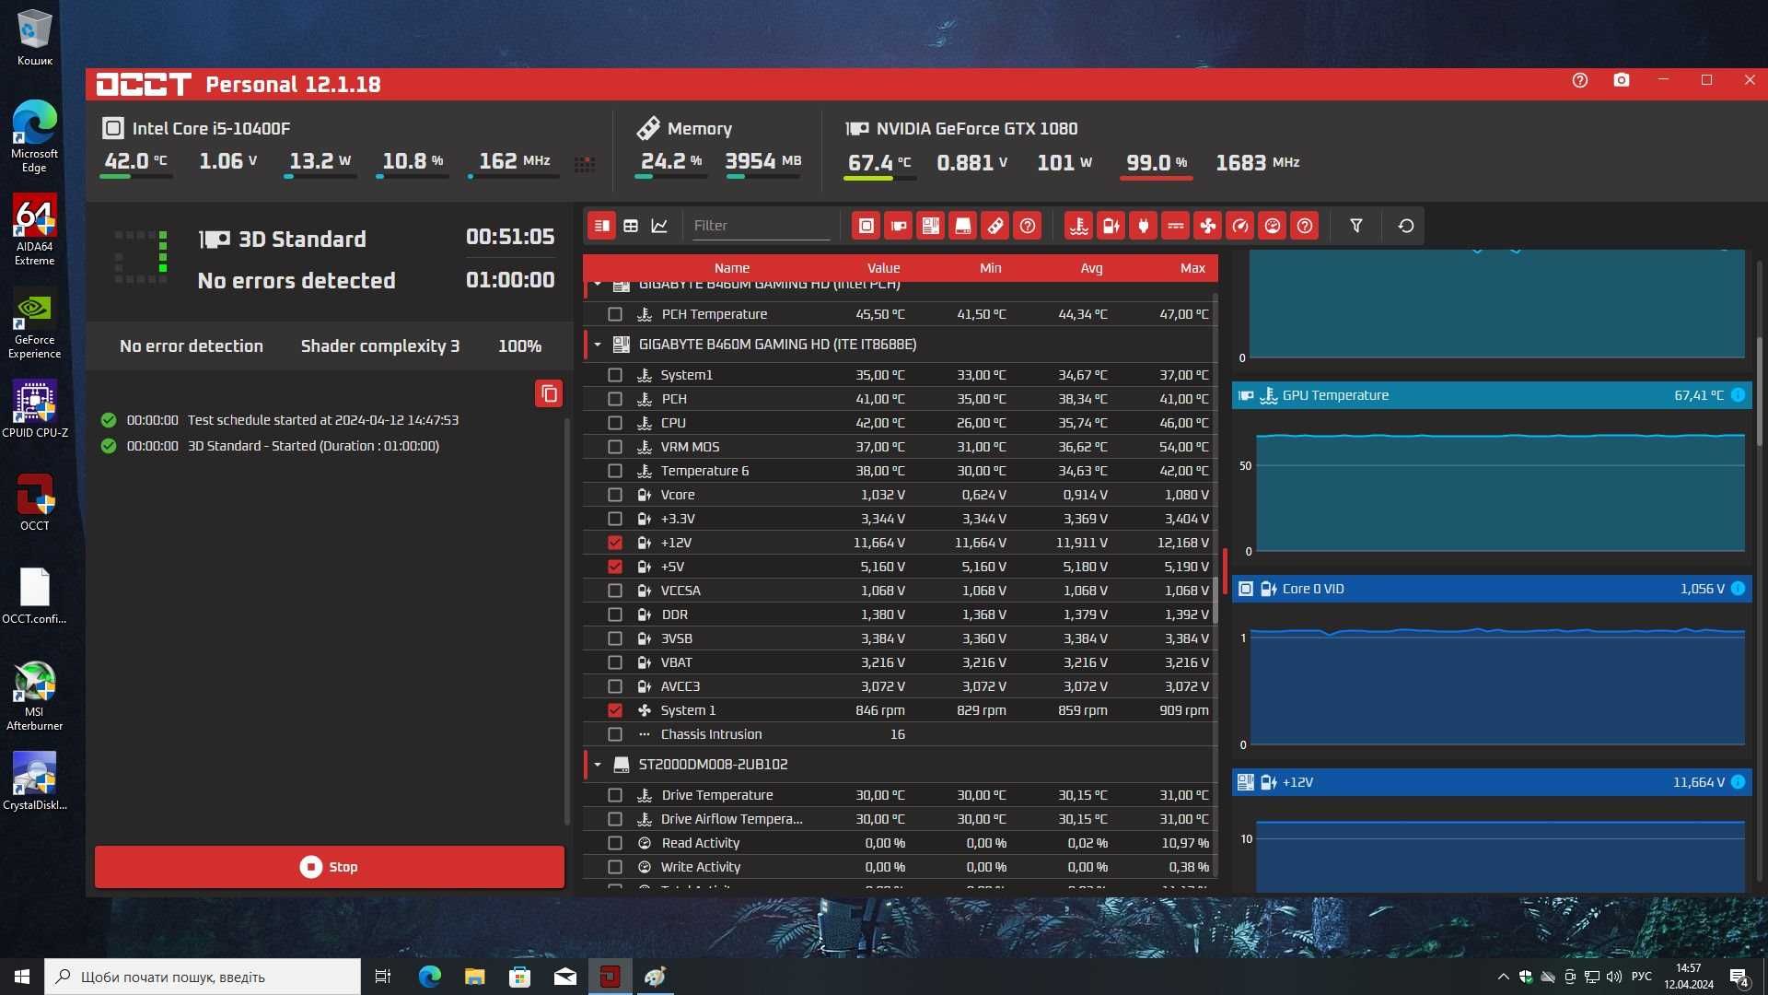Click 'Shader complexity 3' setting text

point(380,346)
